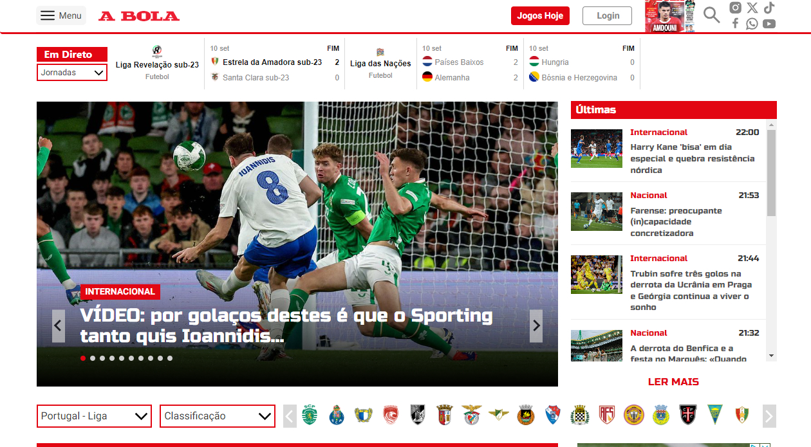Select the black Casa Pia crest

(x=688, y=415)
